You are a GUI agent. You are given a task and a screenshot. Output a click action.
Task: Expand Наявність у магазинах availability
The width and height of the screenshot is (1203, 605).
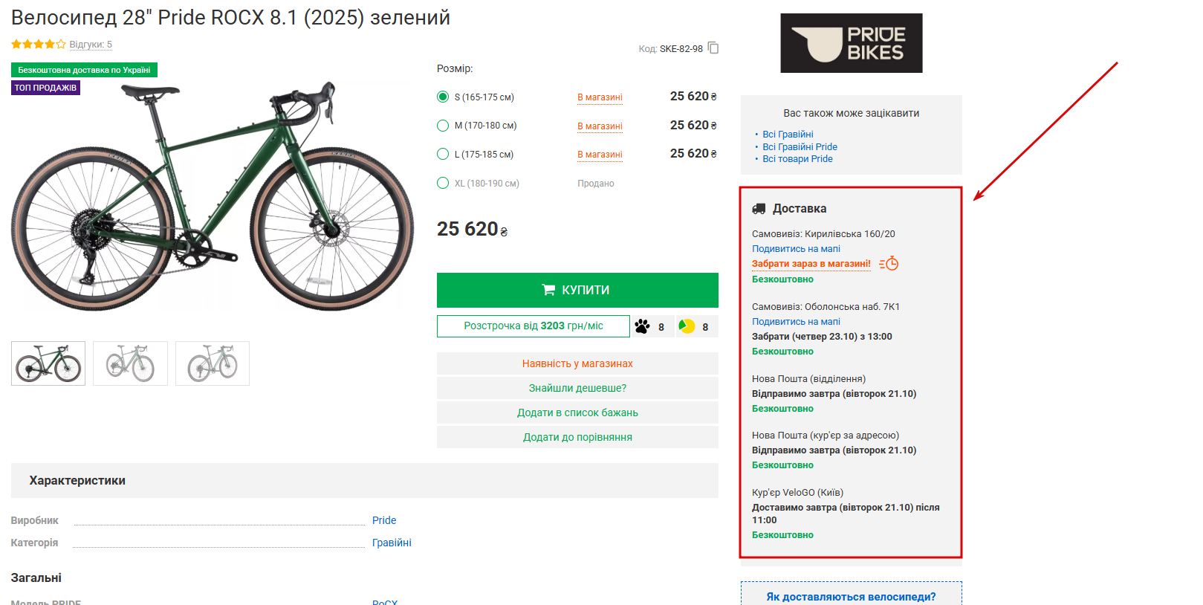pos(577,363)
